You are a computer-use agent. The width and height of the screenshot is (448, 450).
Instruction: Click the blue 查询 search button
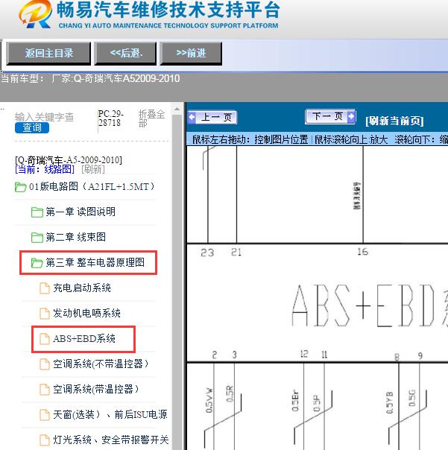pyautogui.click(x=32, y=127)
